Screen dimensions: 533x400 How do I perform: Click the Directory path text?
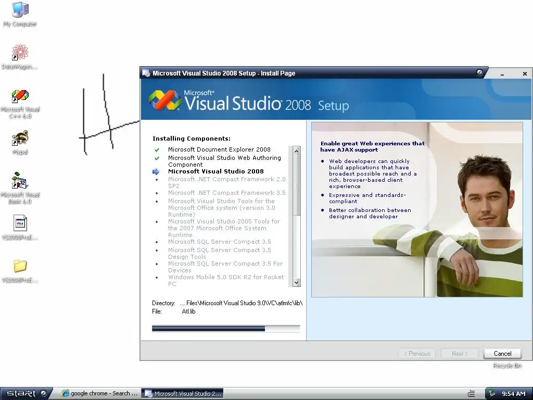pos(241,303)
